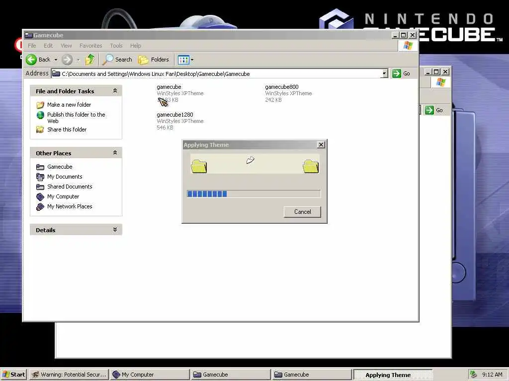Open the Tools menu

click(x=116, y=46)
